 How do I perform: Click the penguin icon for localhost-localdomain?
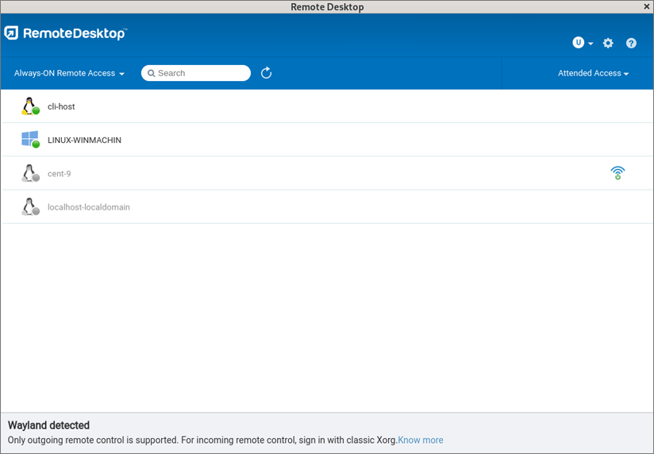point(30,207)
